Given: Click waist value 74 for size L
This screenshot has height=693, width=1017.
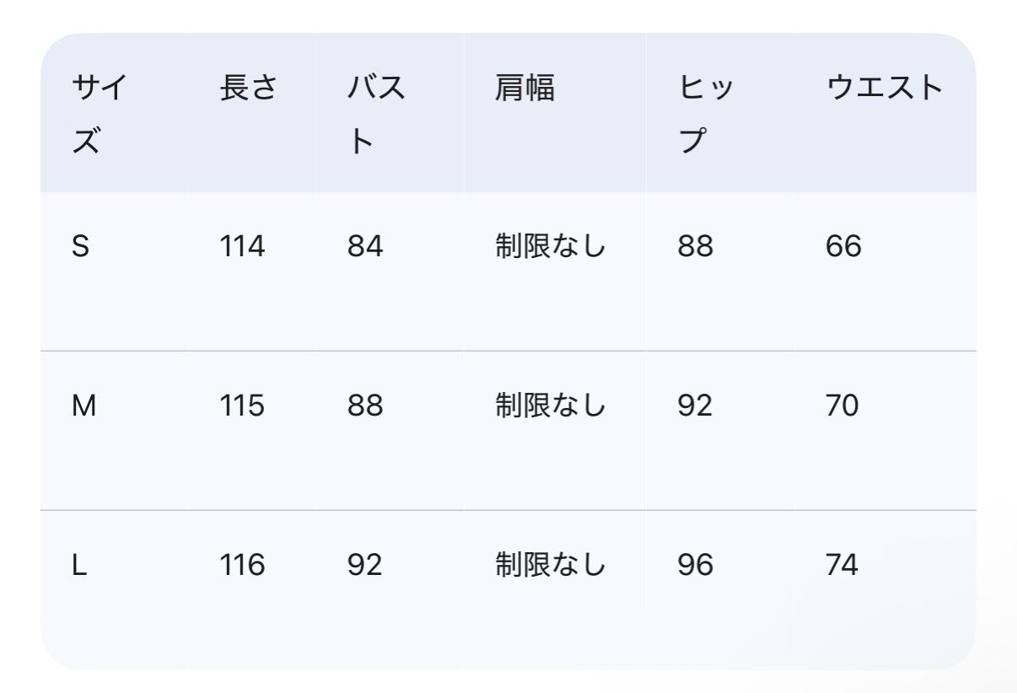Looking at the screenshot, I should (842, 565).
